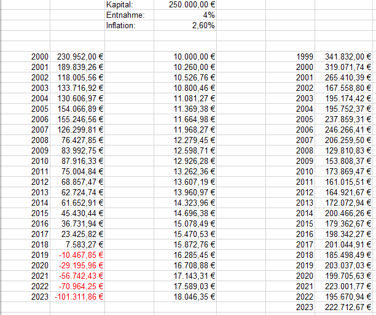The image size is (376, 315).
Task: Click the 10.000,00 € withdrawal cell
Action: (x=197, y=56)
